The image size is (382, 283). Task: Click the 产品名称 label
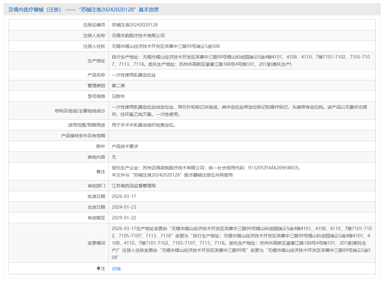coord(96,75)
